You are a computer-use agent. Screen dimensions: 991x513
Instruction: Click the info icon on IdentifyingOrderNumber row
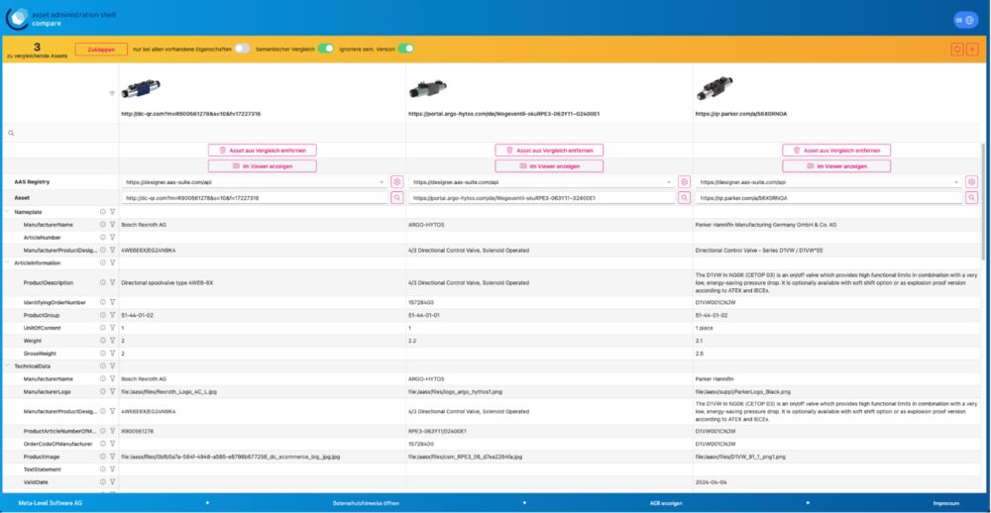pos(103,302)
